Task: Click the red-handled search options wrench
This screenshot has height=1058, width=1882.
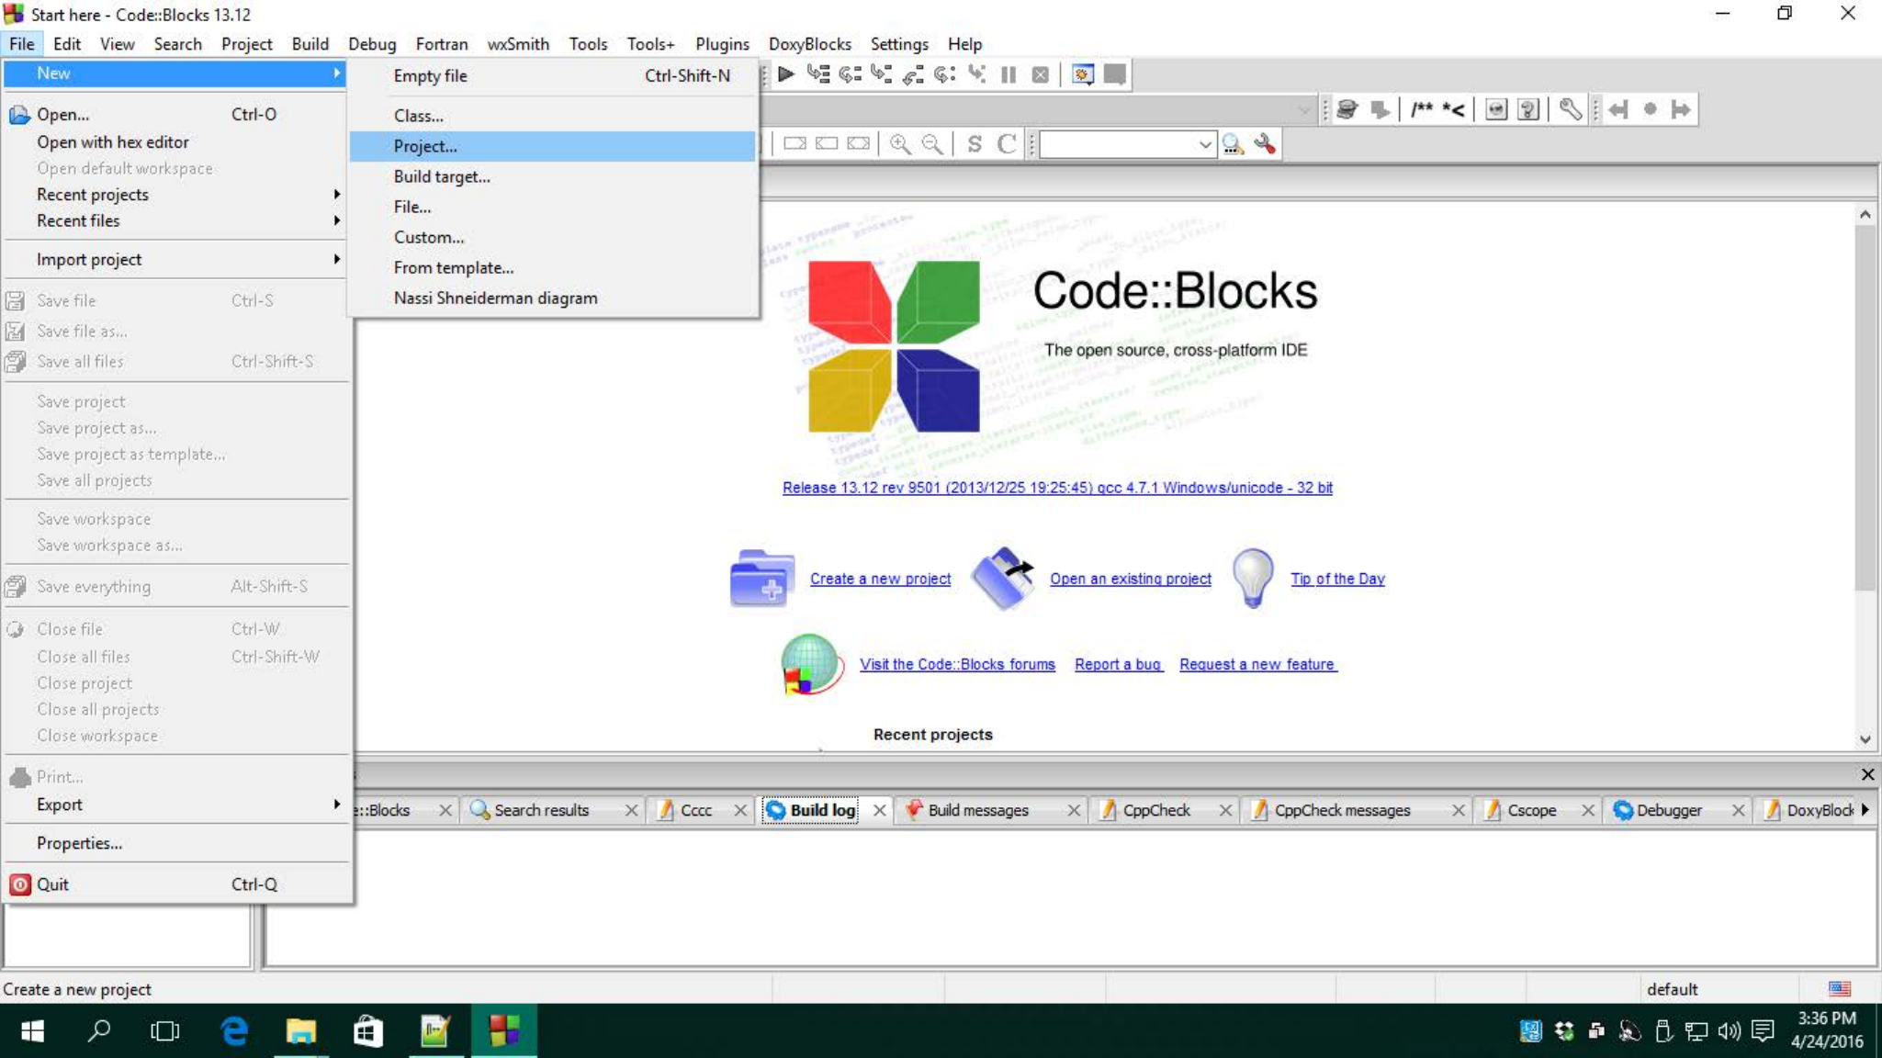Action: [x=1265, y=144]
